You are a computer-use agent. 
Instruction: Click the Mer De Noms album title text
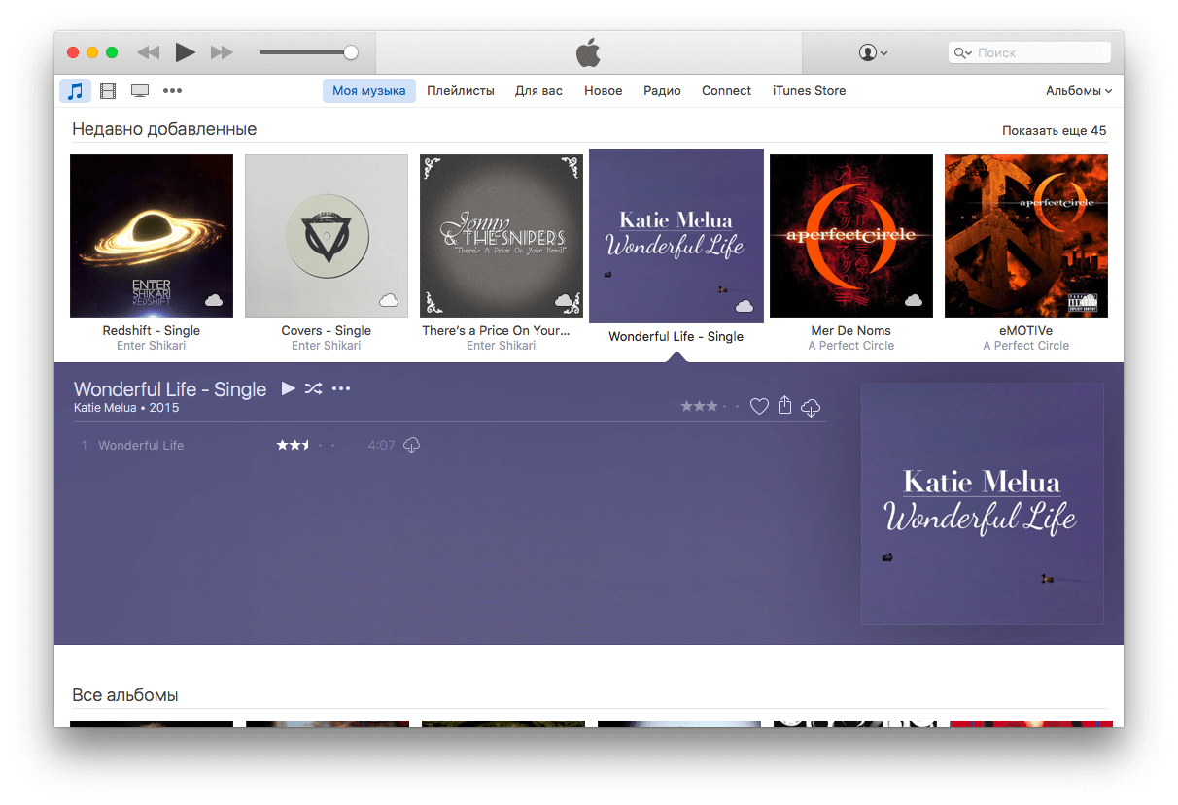point(851,331)
